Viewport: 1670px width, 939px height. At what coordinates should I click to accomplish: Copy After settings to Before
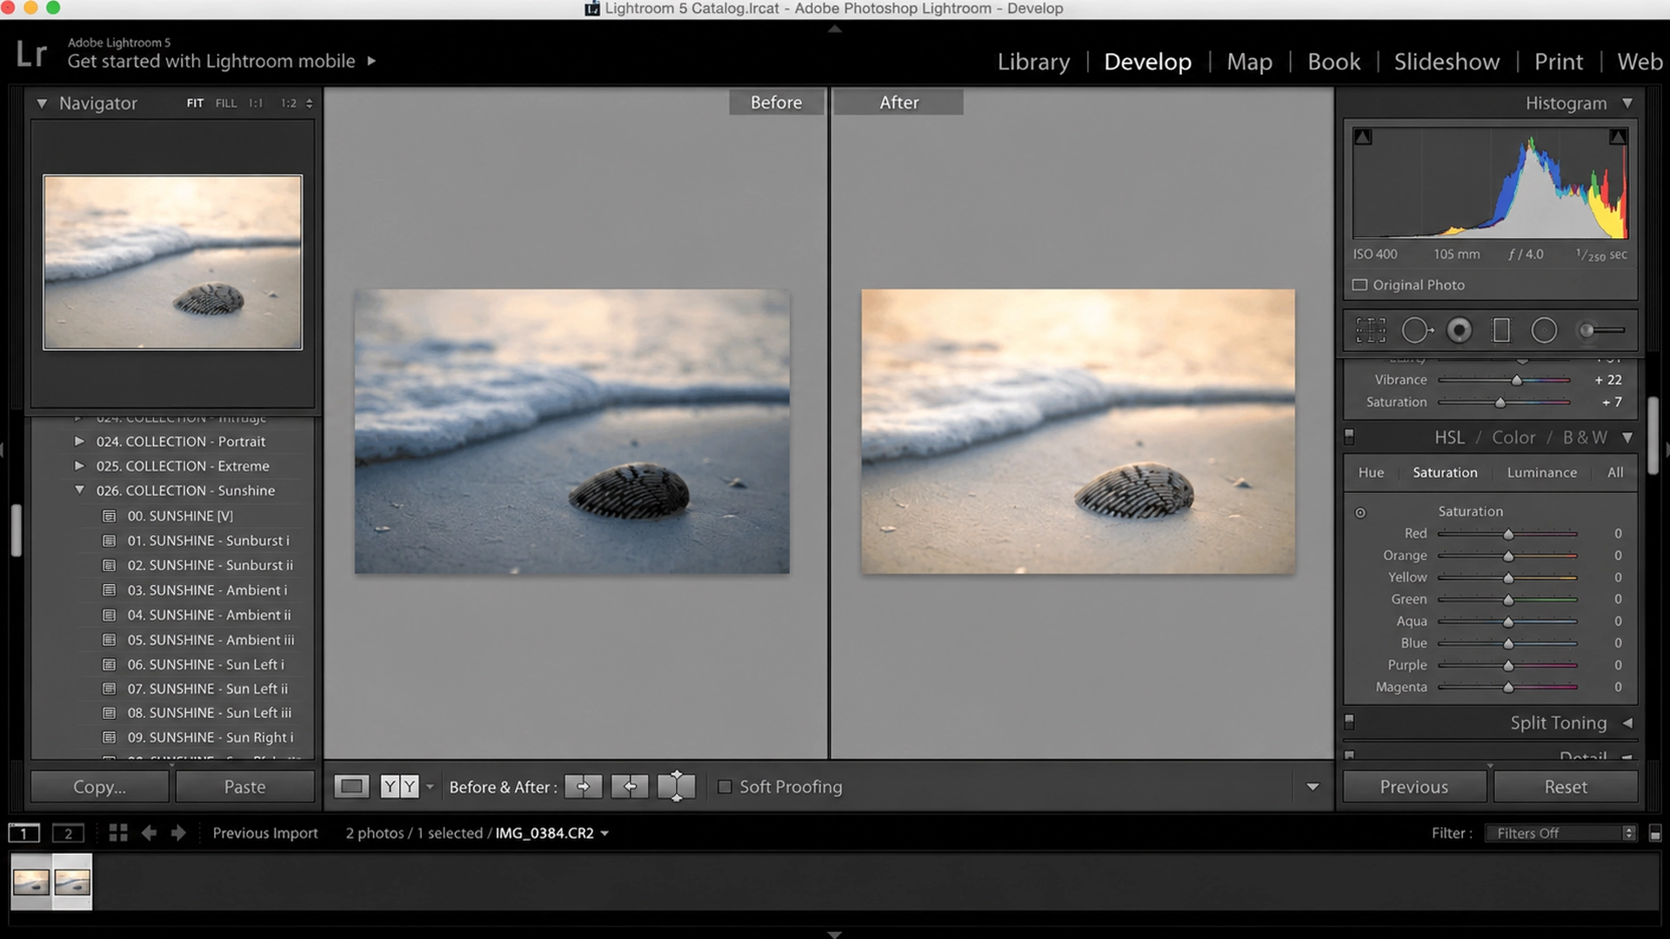point(630,787)
